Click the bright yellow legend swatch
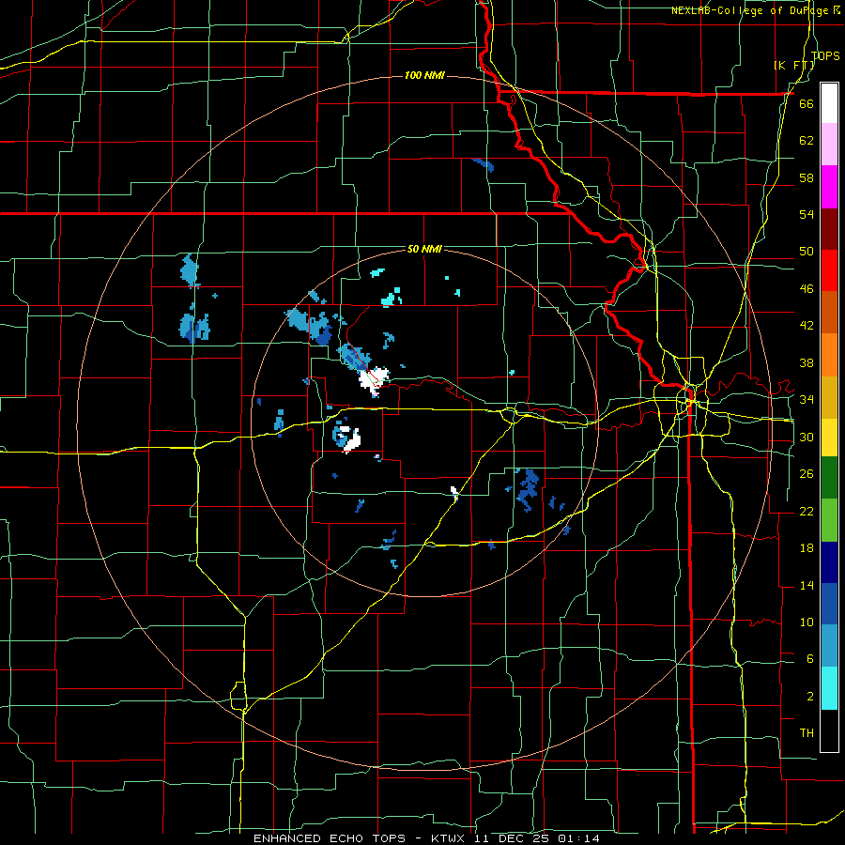The width and height of the screenshot is (845, 845). tap(829, 438)
